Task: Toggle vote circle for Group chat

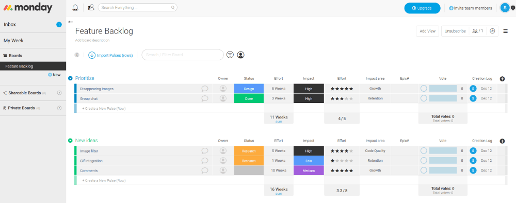Action: [424, 98]
